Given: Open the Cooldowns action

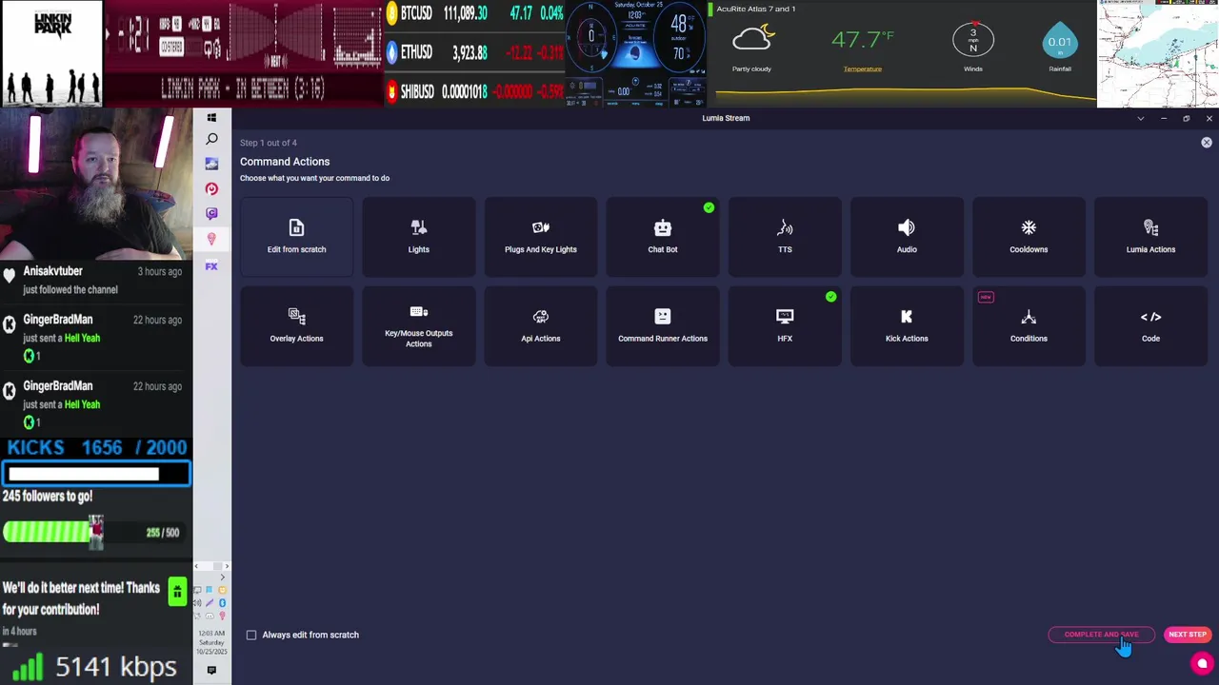Looking at the screenshot, I should pos(1028,236).
